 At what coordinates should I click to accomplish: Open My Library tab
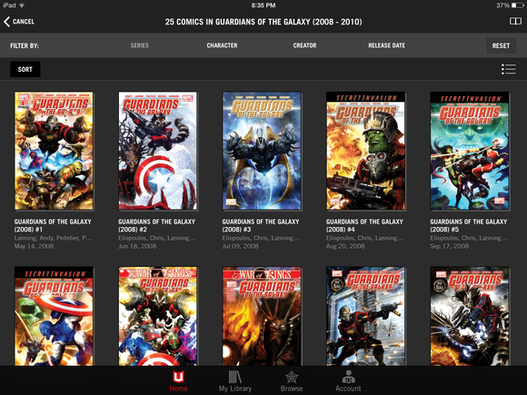235,381
